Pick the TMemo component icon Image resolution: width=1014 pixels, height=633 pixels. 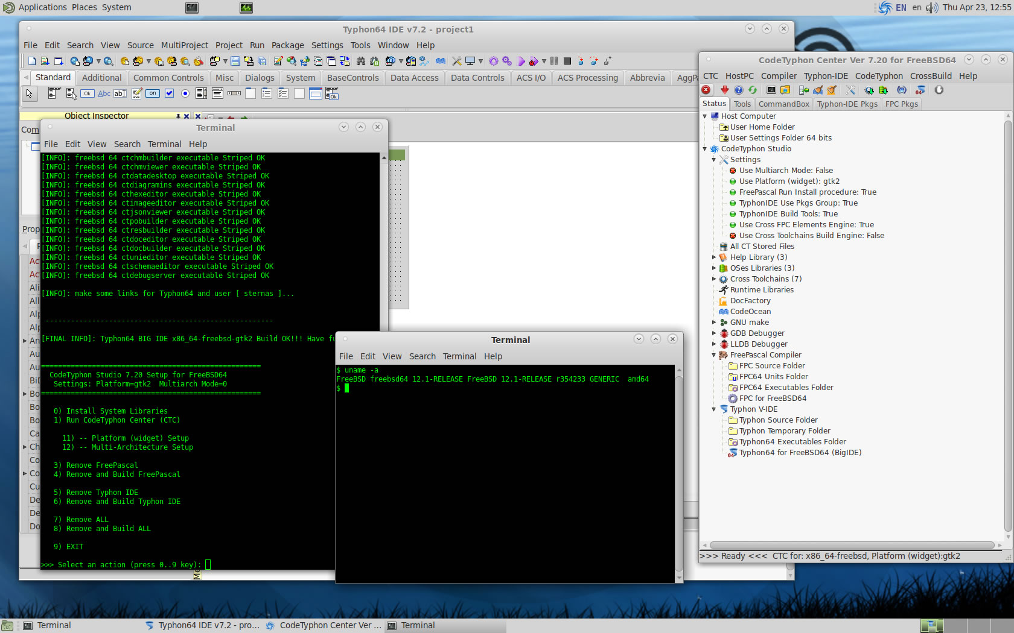coord(137,93)
